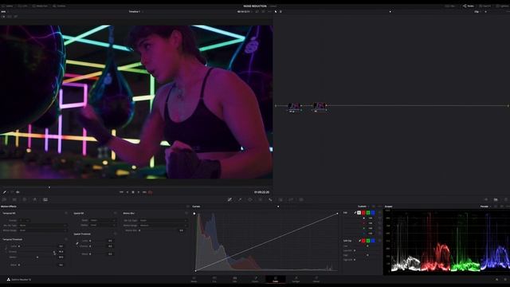Toggle the spatial luma chroma link
The image size is (510, 287).
pyautogui.click(x=77, y=243)
